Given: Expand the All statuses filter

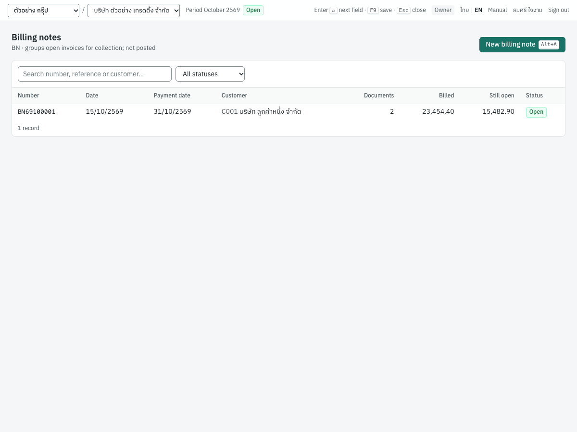Looking at the screenshot, I should 210,74.
